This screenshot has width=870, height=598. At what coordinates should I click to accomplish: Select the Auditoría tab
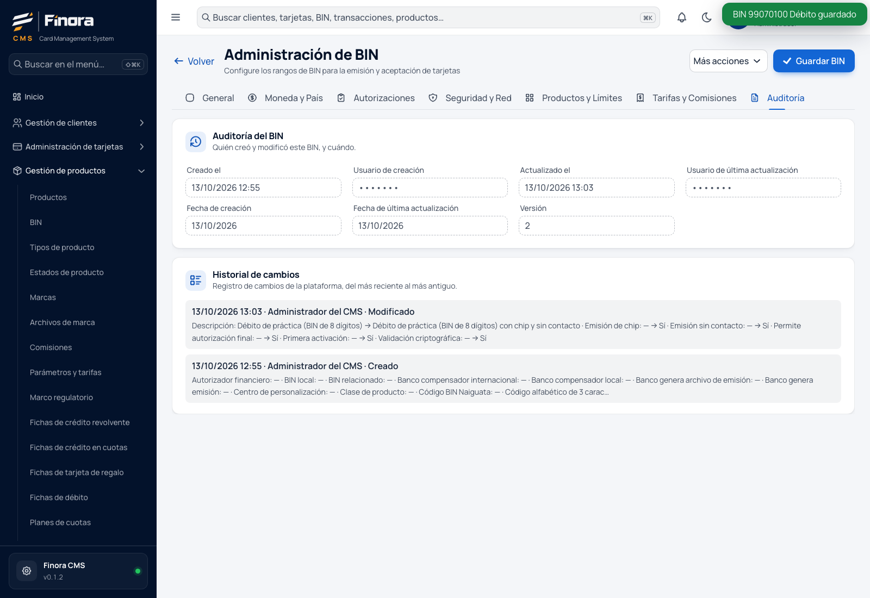(x=777, y=98)
